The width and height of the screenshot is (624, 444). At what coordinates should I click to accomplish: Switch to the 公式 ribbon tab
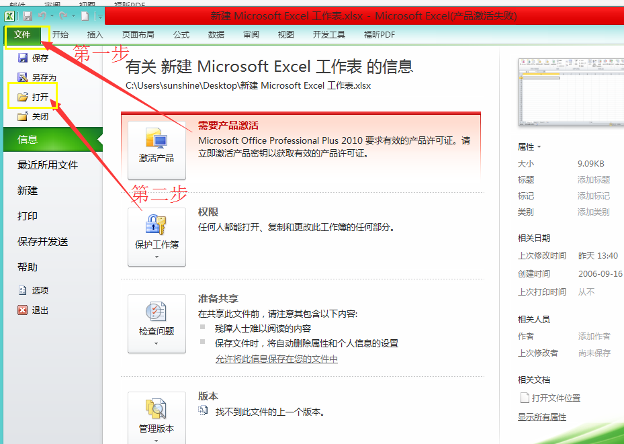pyautogui.click(x=181, y=35)
